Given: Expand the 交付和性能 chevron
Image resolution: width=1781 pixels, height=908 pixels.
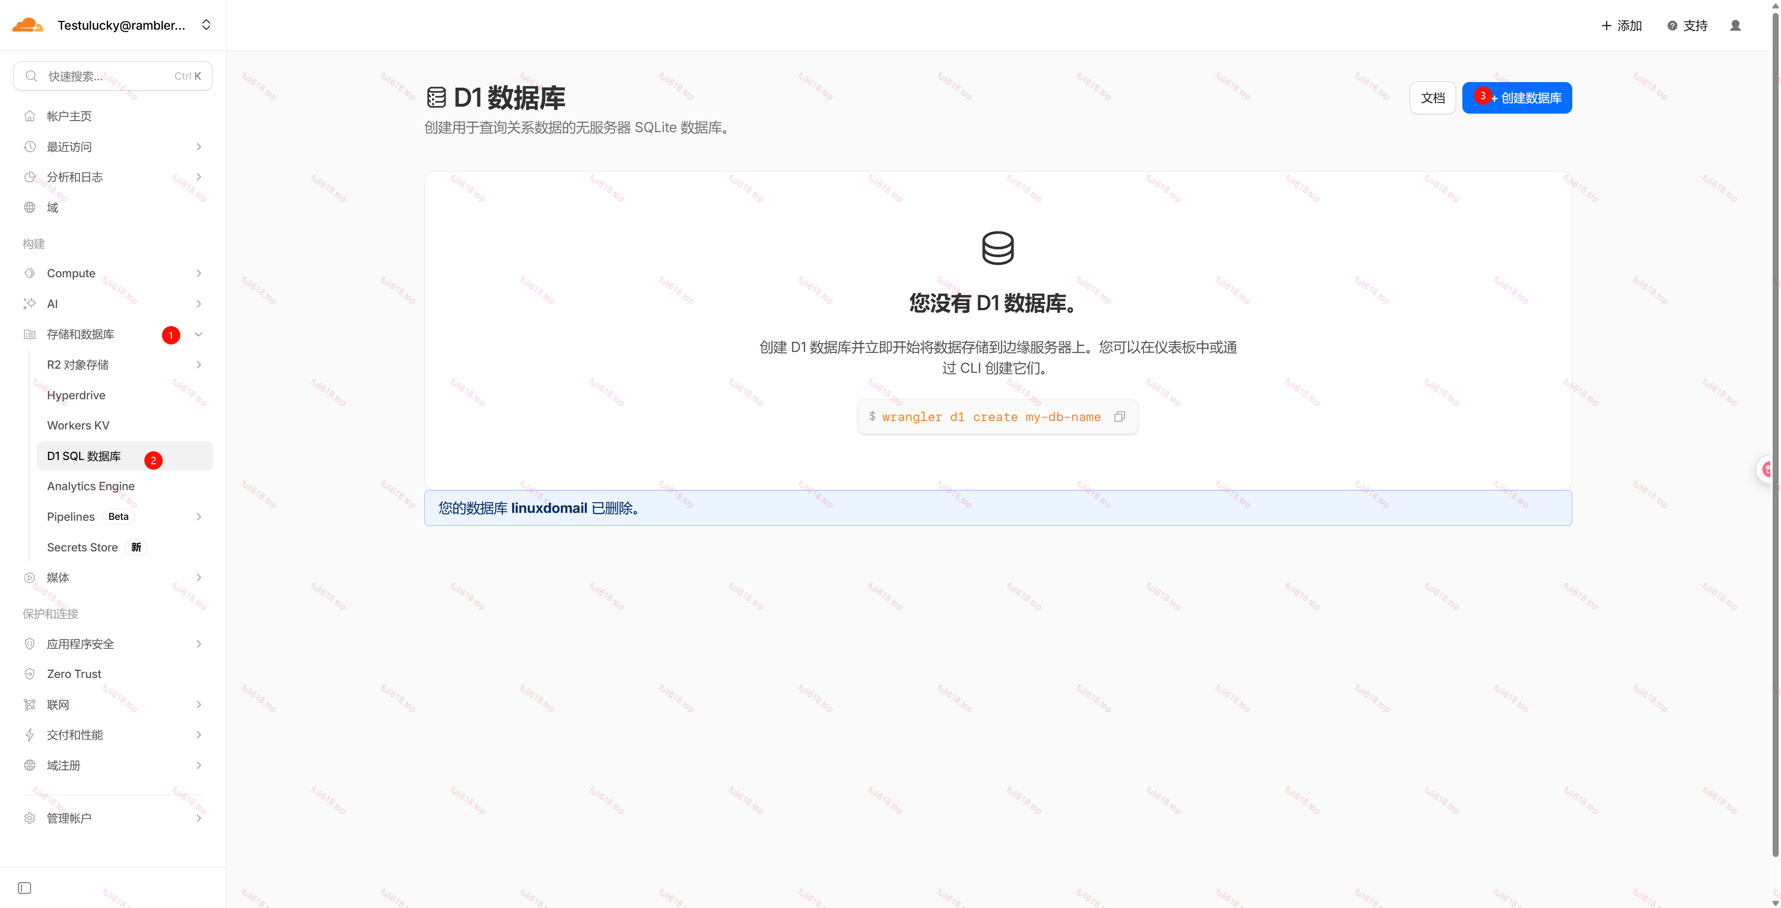Looking at the screenshot, I should (199, 735).
